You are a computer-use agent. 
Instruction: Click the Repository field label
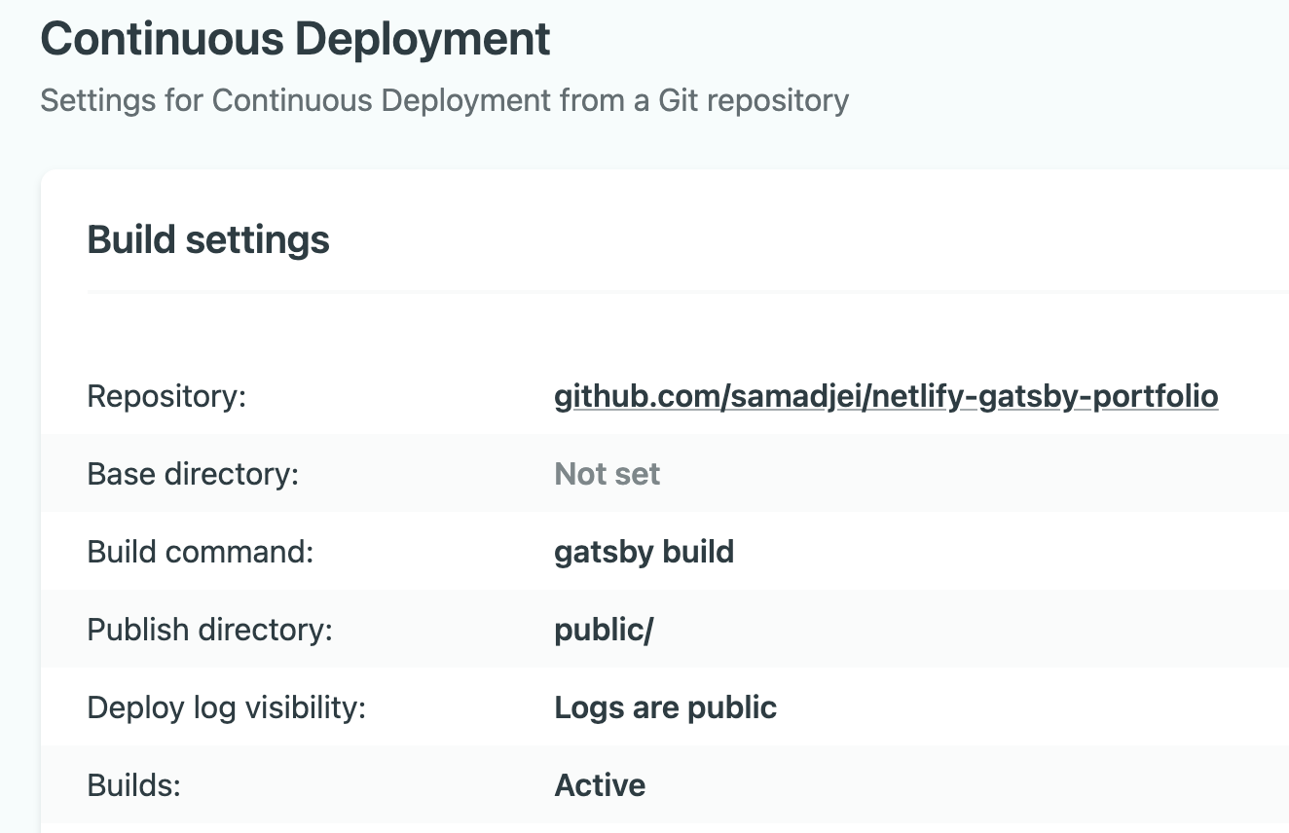point(166,397)
